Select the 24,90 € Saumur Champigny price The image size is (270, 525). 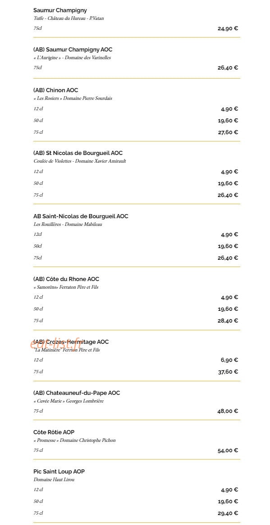coord(228,28)
